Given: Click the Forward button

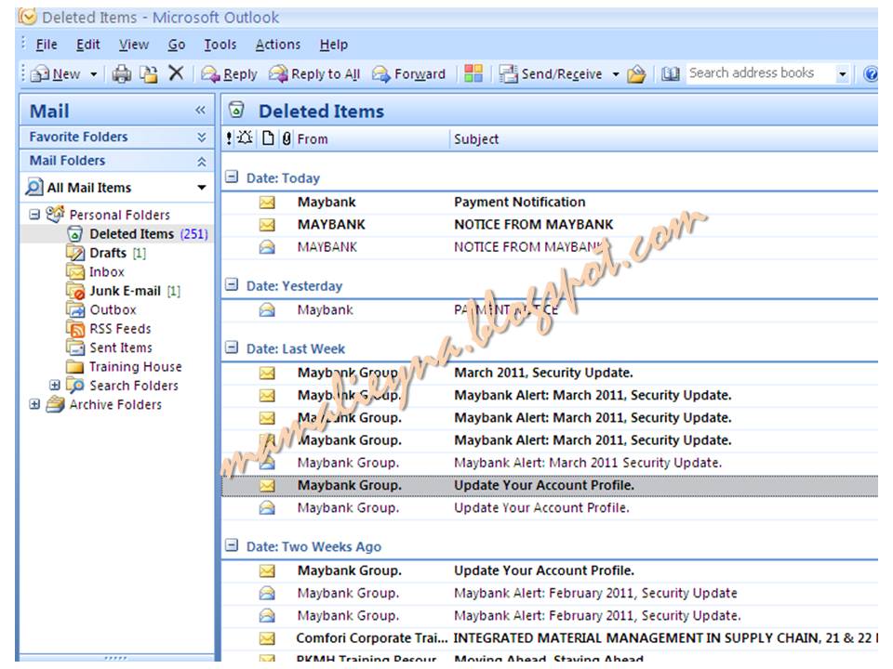Looking at the screenshot, I should pyautogui.click(x=409, y=74).
